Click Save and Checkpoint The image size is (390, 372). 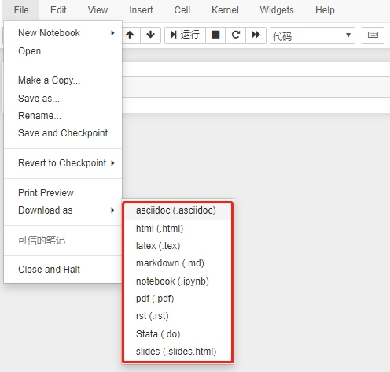tap(63, 133)
